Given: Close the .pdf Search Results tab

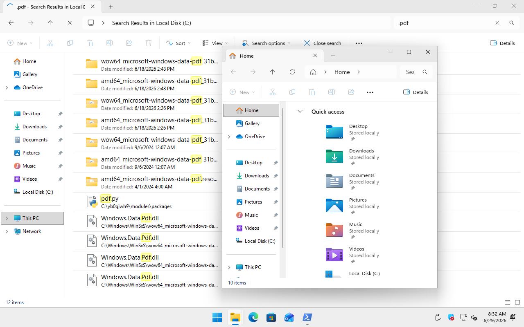Looking at the screenshot, I should tap(93, 7).
